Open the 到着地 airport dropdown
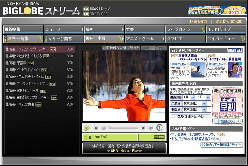This screenshot has height=166, width=248. [194, 109]
